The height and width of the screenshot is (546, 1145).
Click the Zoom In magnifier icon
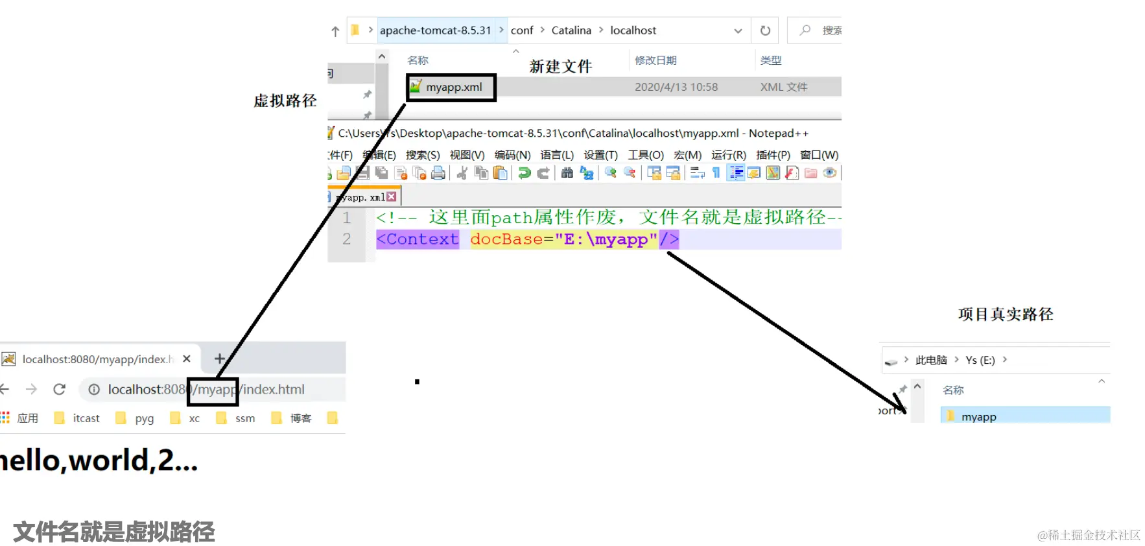tap(611, 172)
